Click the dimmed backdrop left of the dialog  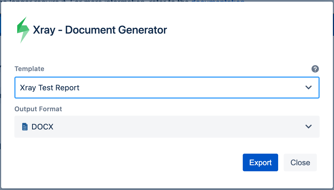[1, 110]
